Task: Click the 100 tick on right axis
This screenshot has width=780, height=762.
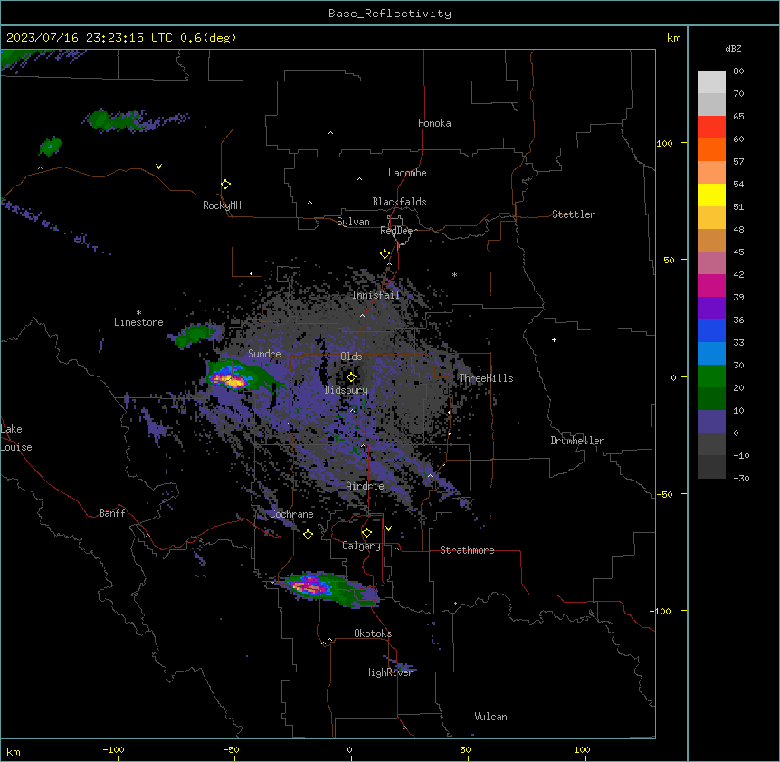Action: 664,143
